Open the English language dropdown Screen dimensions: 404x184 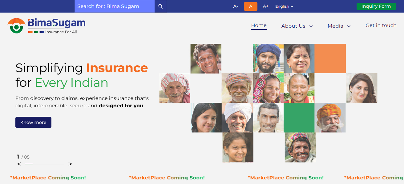pos(284,6)
